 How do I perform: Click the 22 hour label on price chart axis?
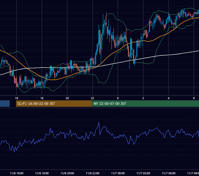click(x=92, y=98)
